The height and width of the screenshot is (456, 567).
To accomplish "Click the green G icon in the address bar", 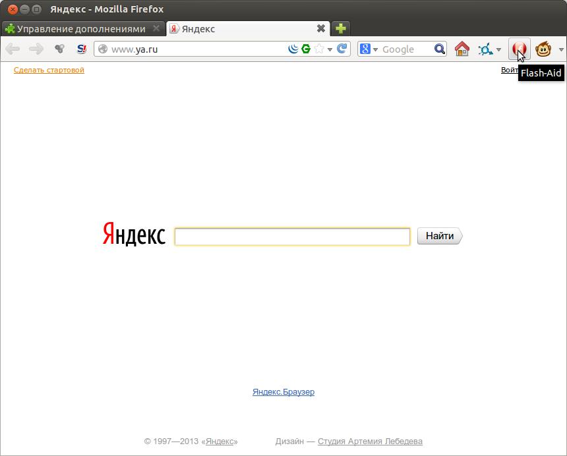I will coord(306,48).
